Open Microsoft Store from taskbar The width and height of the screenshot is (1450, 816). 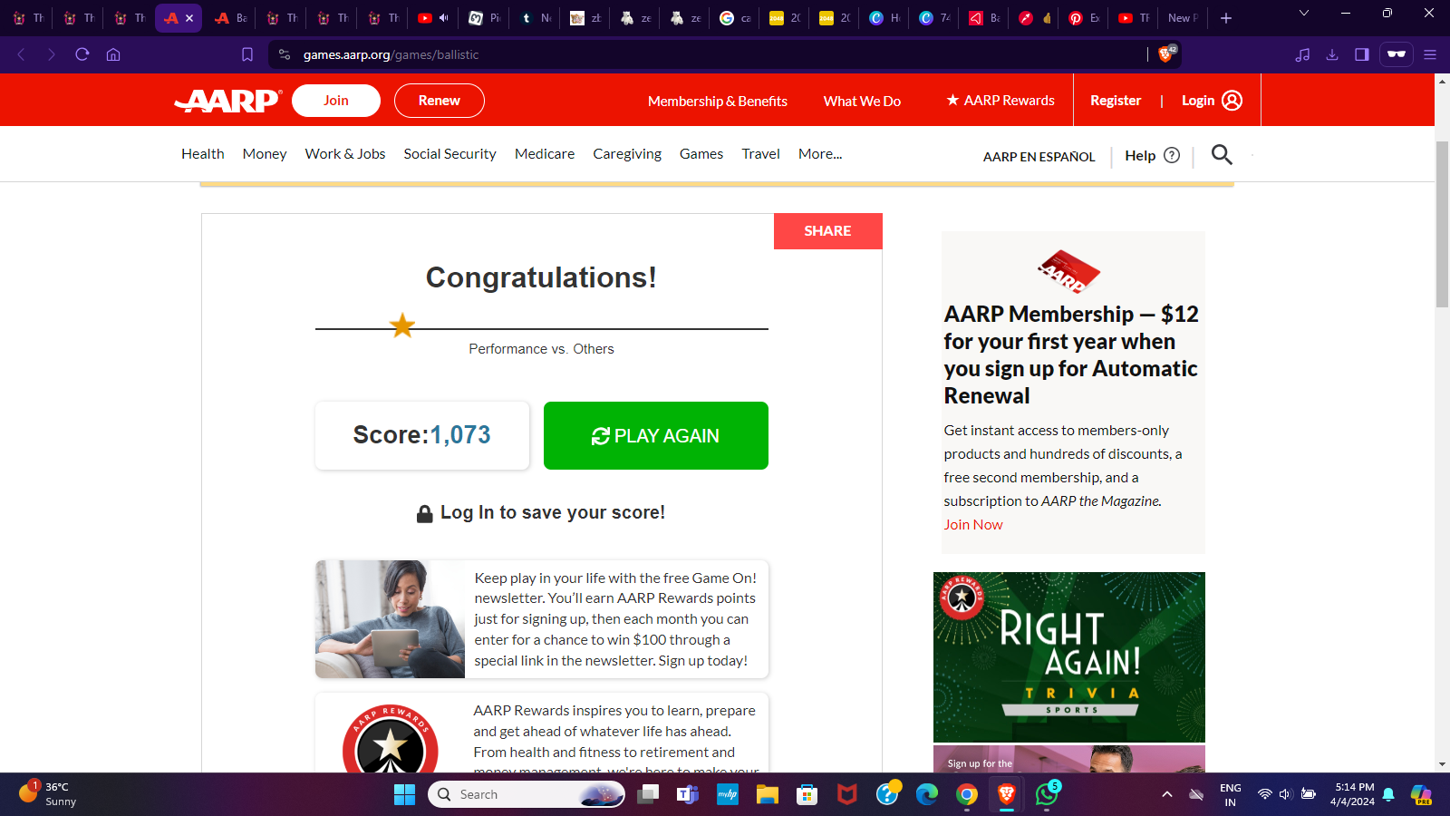click(x=807, y=795)
